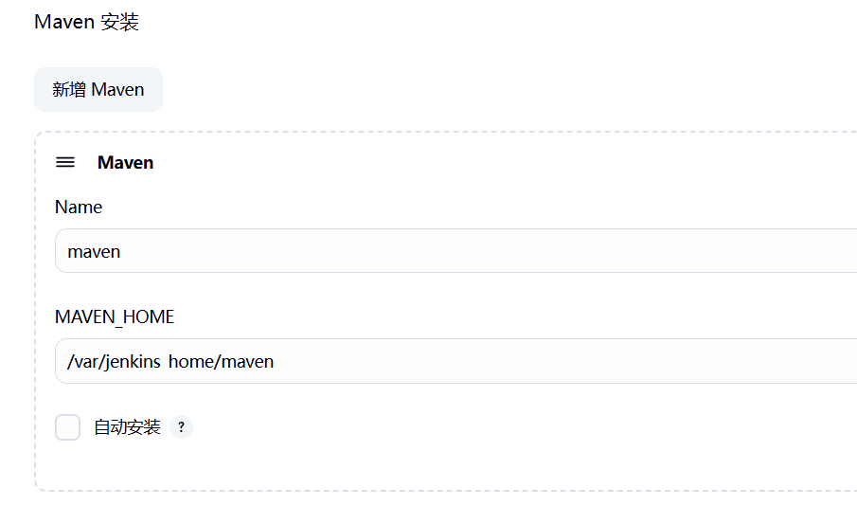
Task: Click the text 'maven' in Name field
Action: tap(94, 252)
